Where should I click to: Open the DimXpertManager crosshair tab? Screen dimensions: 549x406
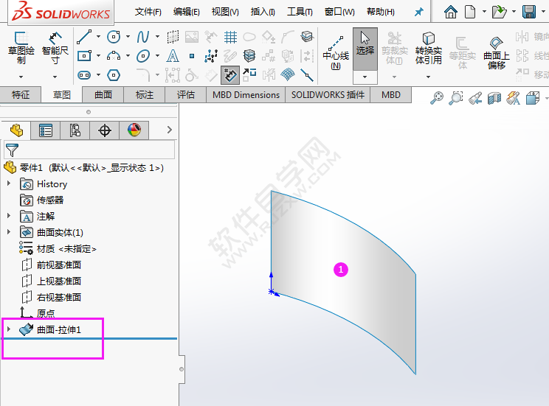click(104, 130)
